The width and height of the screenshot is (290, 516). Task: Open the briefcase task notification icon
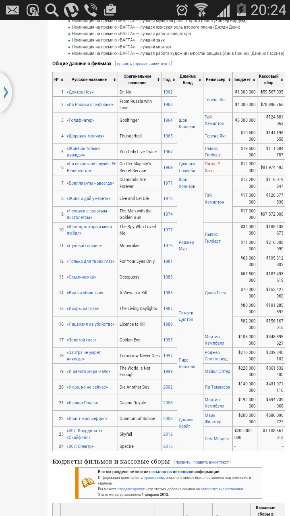pyautogui.click(x=110, y=9)
